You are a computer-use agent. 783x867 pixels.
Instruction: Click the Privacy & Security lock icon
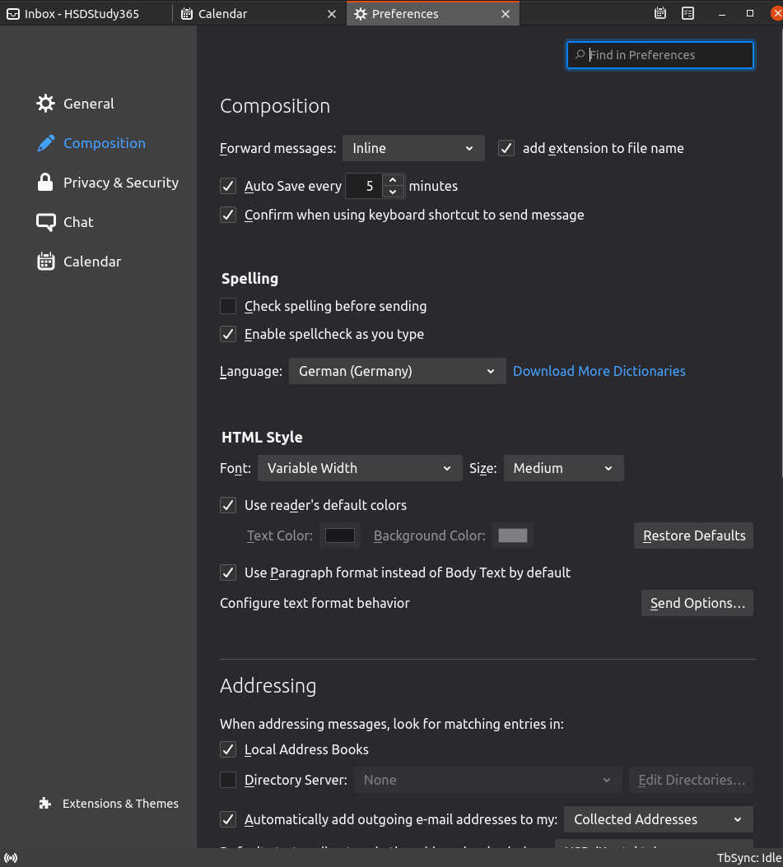click(45, 183)
